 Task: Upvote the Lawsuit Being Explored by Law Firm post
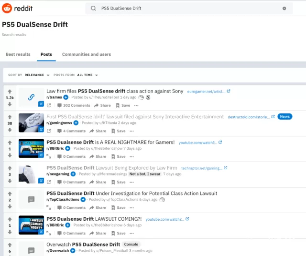click(10, 168)
